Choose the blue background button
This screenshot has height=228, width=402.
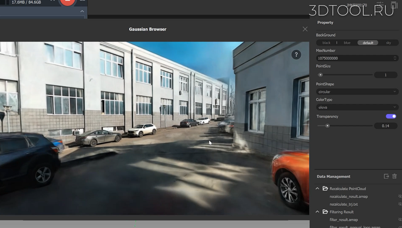click(347, 43)
